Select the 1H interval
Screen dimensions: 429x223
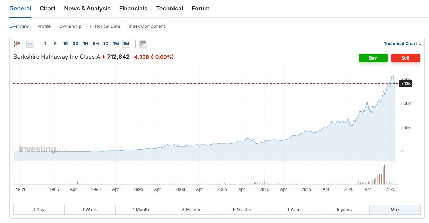click(86, 43)
